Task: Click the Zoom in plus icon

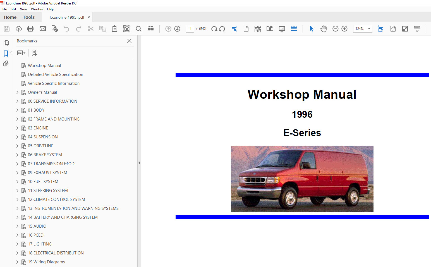Action: click(x=344, y=29)
